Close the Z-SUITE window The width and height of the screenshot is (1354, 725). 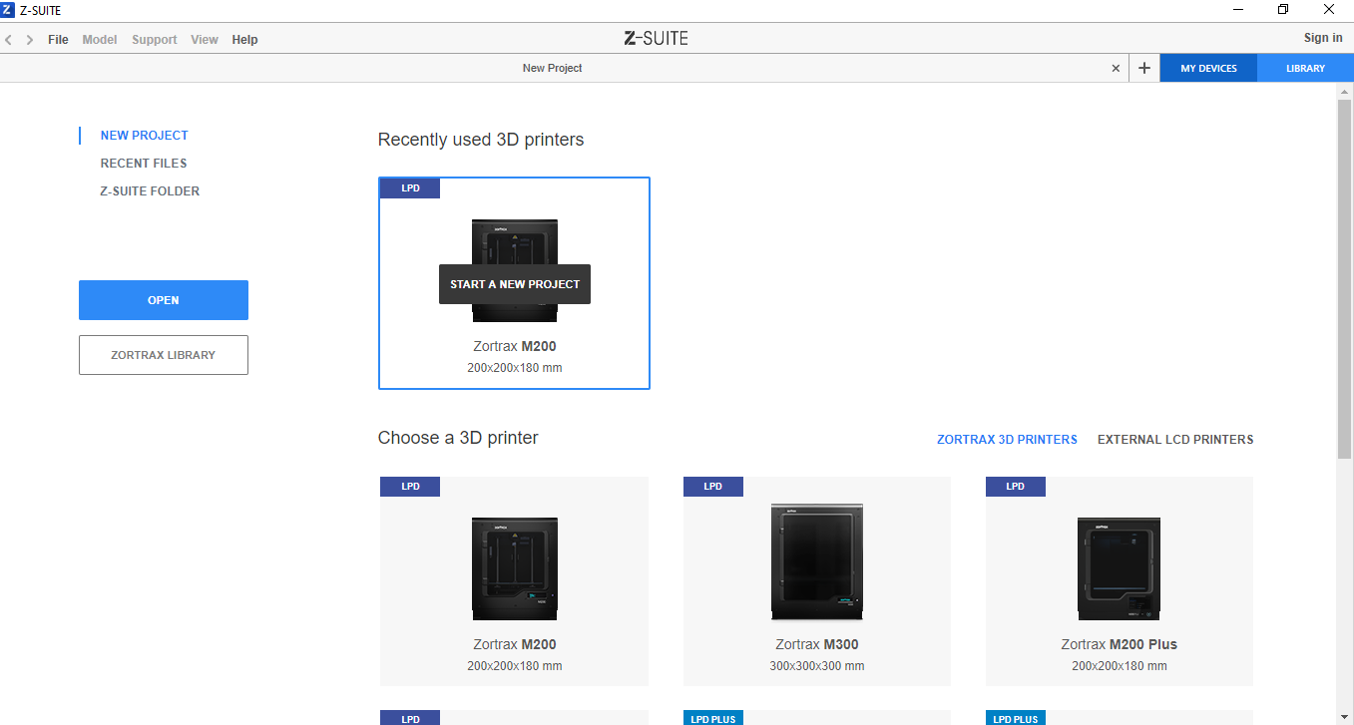[1329, 10]
